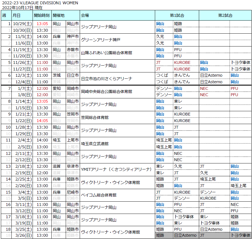Click the 14:00 time in the 11/5 row

click(x=42, y=37)
